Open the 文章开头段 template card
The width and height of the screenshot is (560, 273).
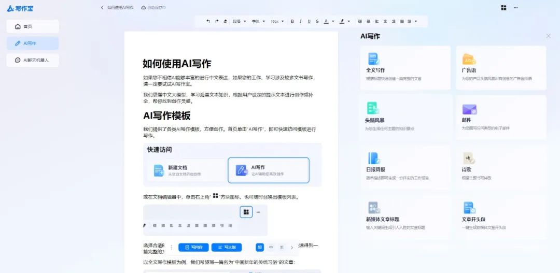501,216
